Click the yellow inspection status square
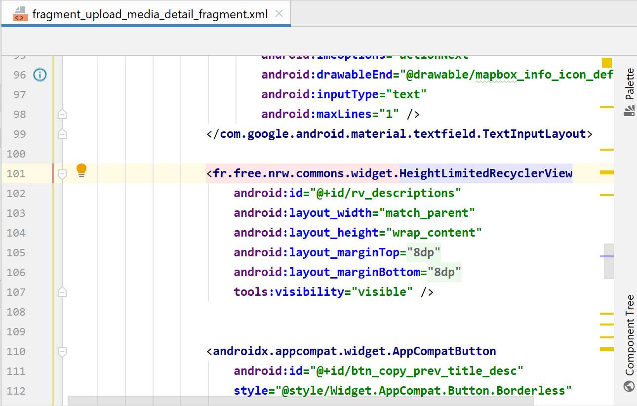The width and height of the screenshot is (637, 406). tap(607, 63)
